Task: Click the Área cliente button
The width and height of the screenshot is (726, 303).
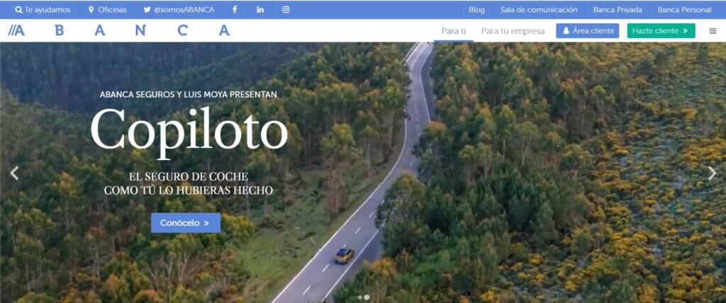Action: click(x=588, y=31)
